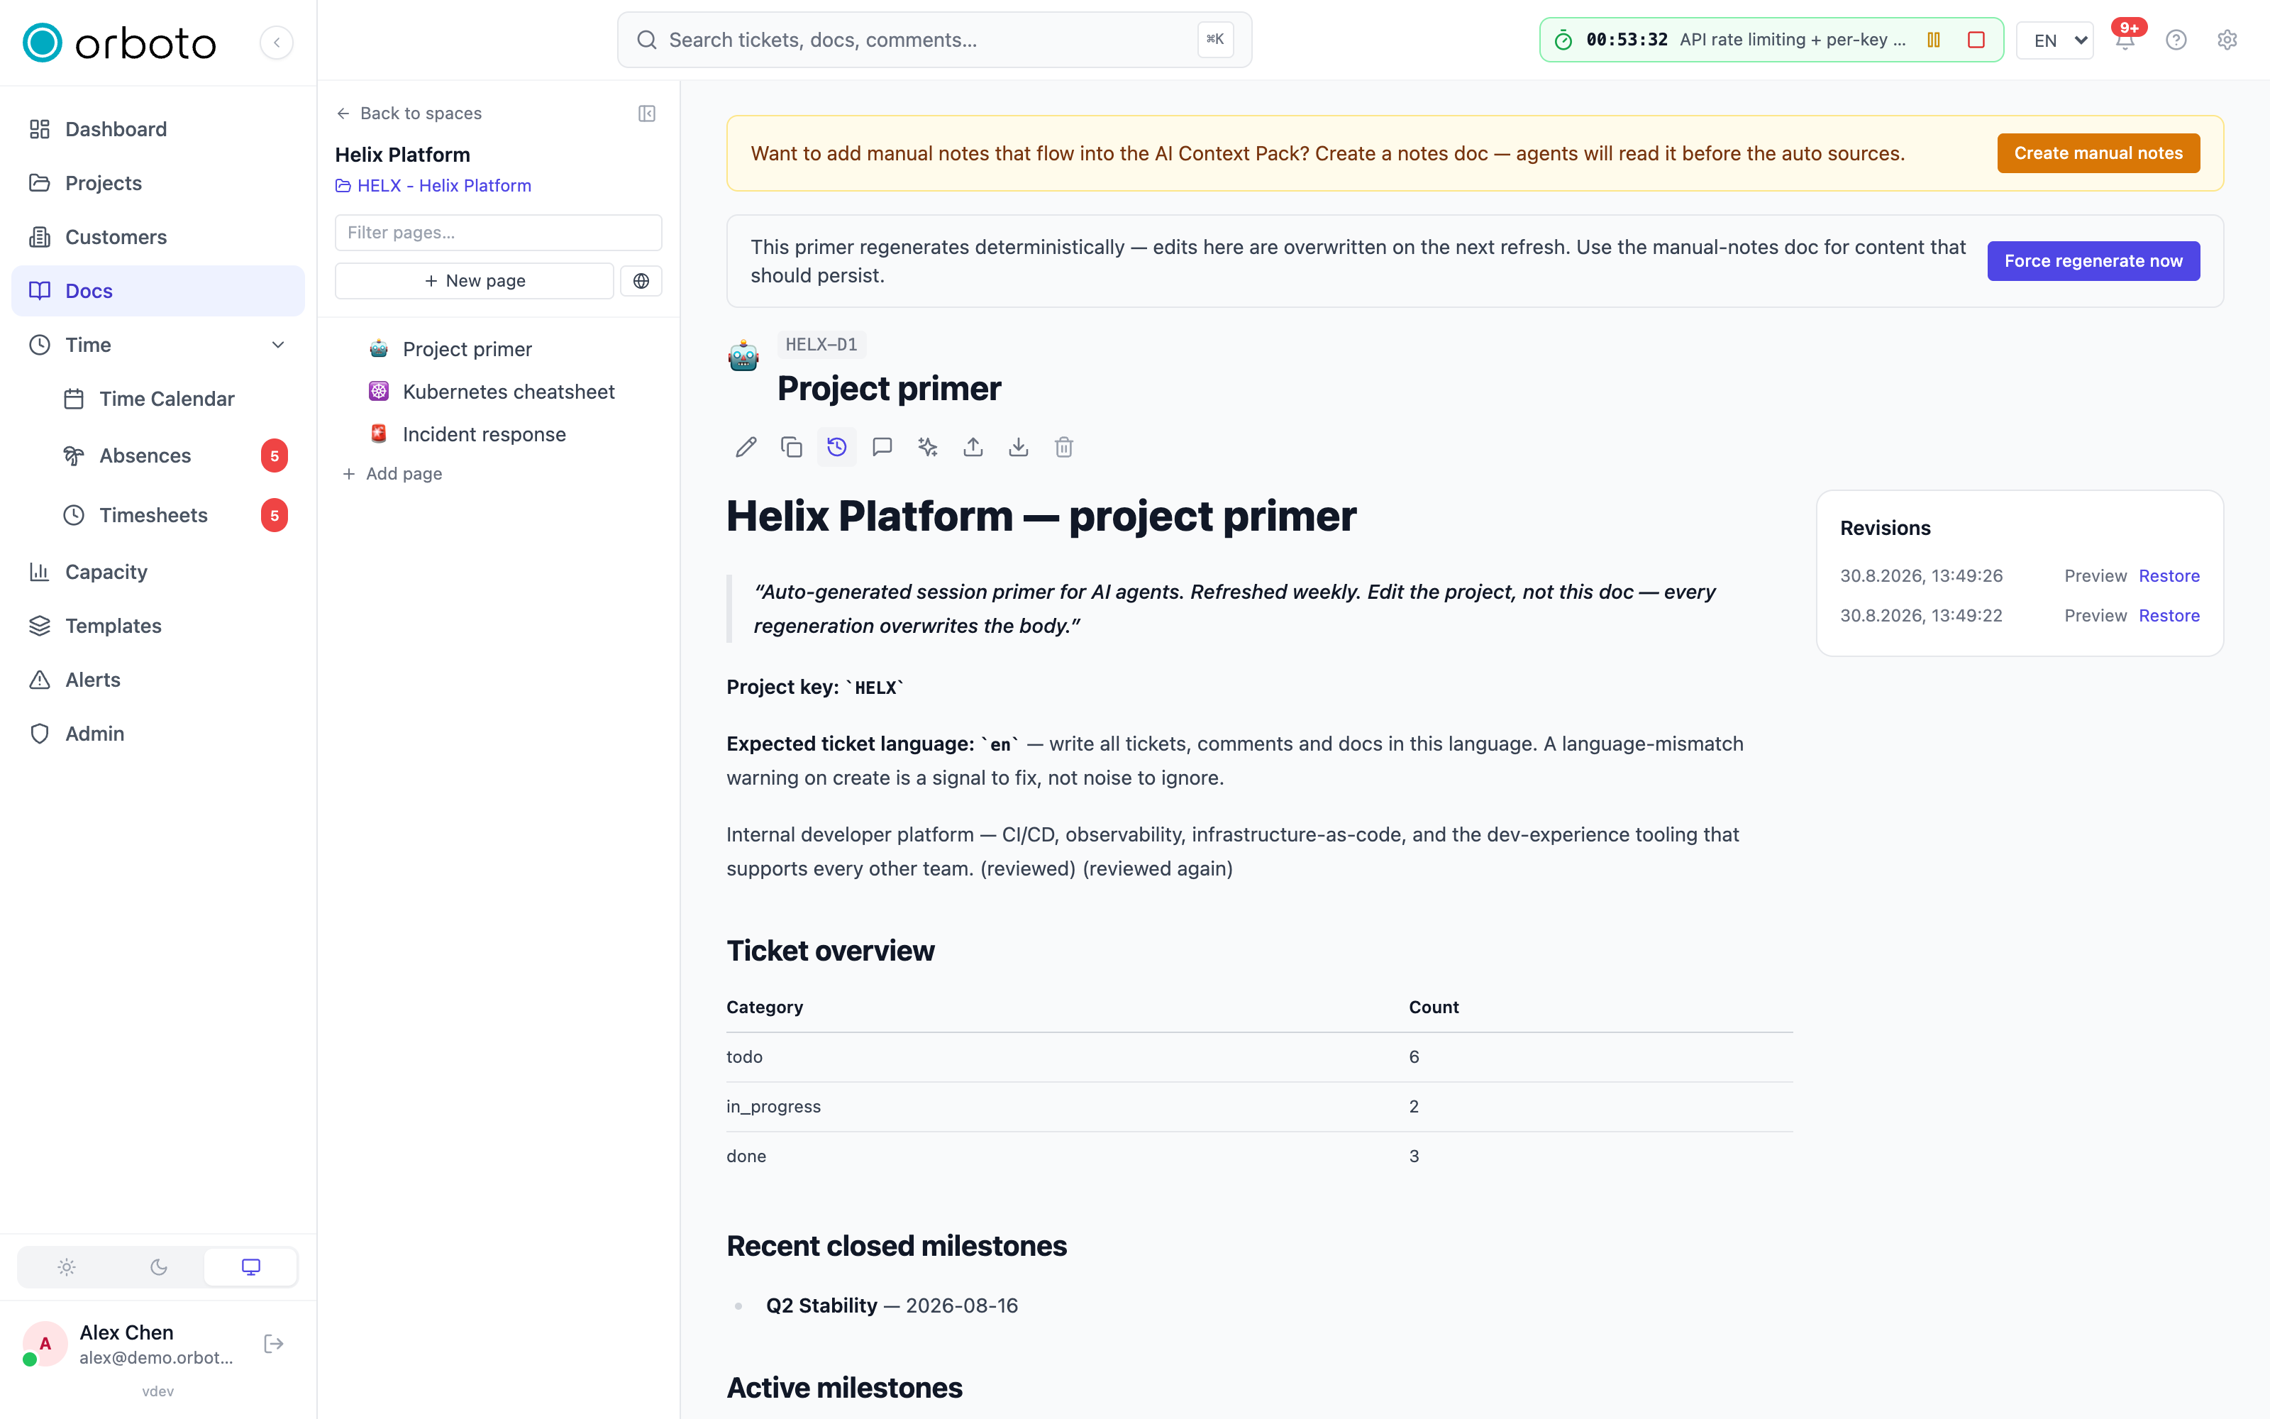Screen dimensions: 2270x1419
Task: Preview the 13:49:26 revision
Action: coord(2095,576)
